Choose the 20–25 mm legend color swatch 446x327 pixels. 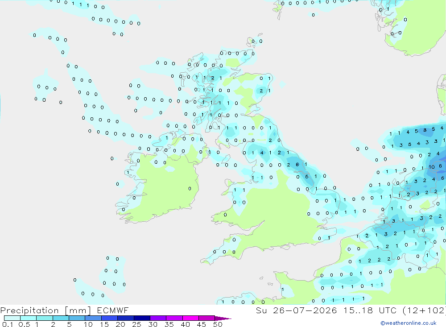125,318
